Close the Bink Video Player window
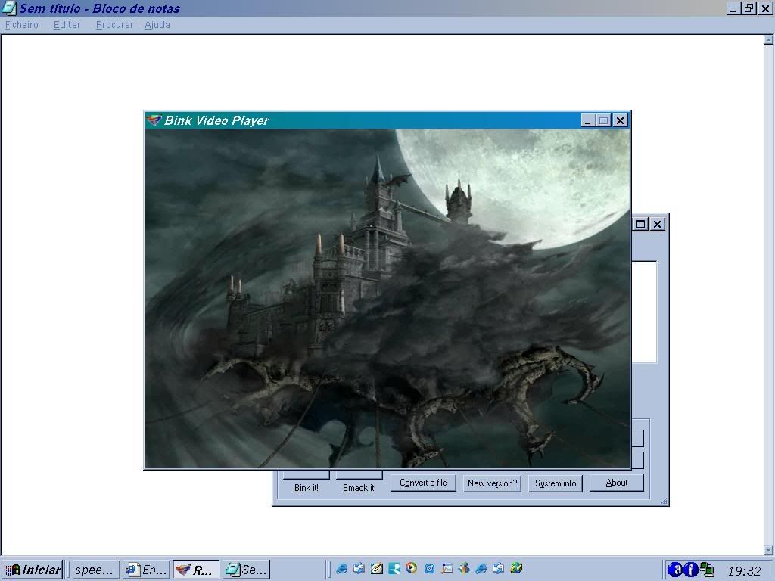The height and width of the screenshot is (581, 775). point(620,120)
